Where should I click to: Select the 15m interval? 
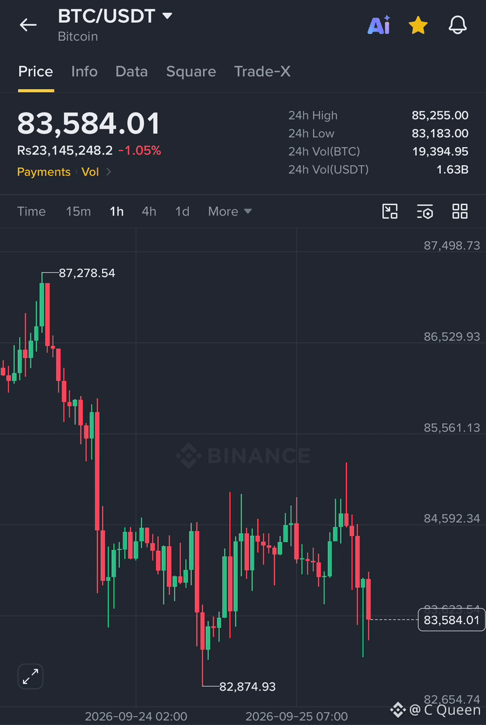[78, 212]
